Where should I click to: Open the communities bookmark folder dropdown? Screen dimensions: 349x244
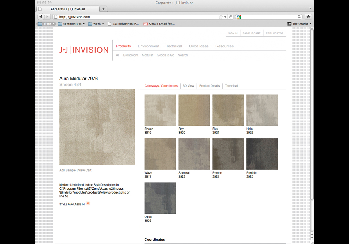click(71, 24)
